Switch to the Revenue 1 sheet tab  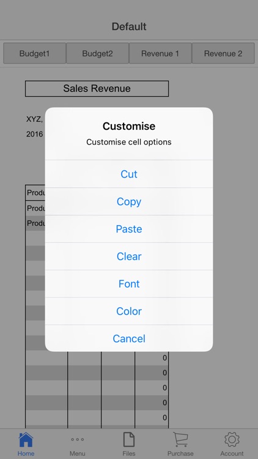[x=160, y=53]
